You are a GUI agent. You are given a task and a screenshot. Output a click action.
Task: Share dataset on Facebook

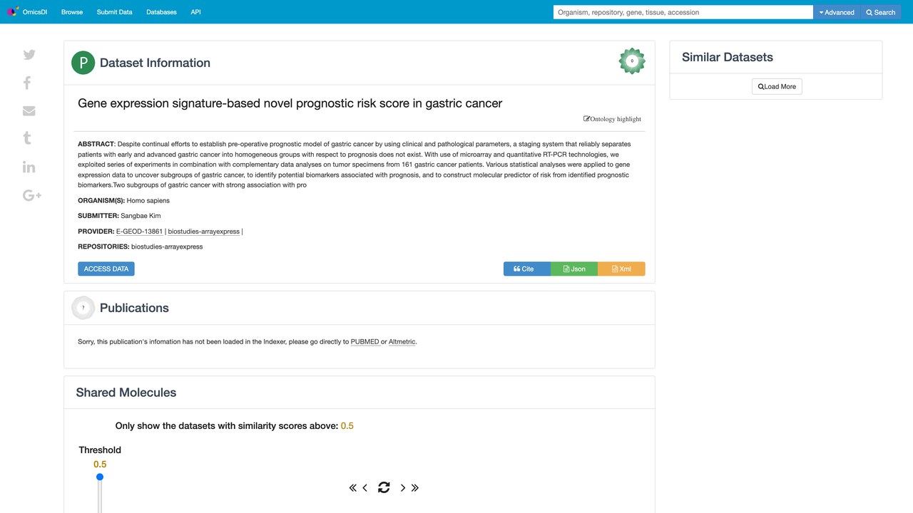coord(27,83)
